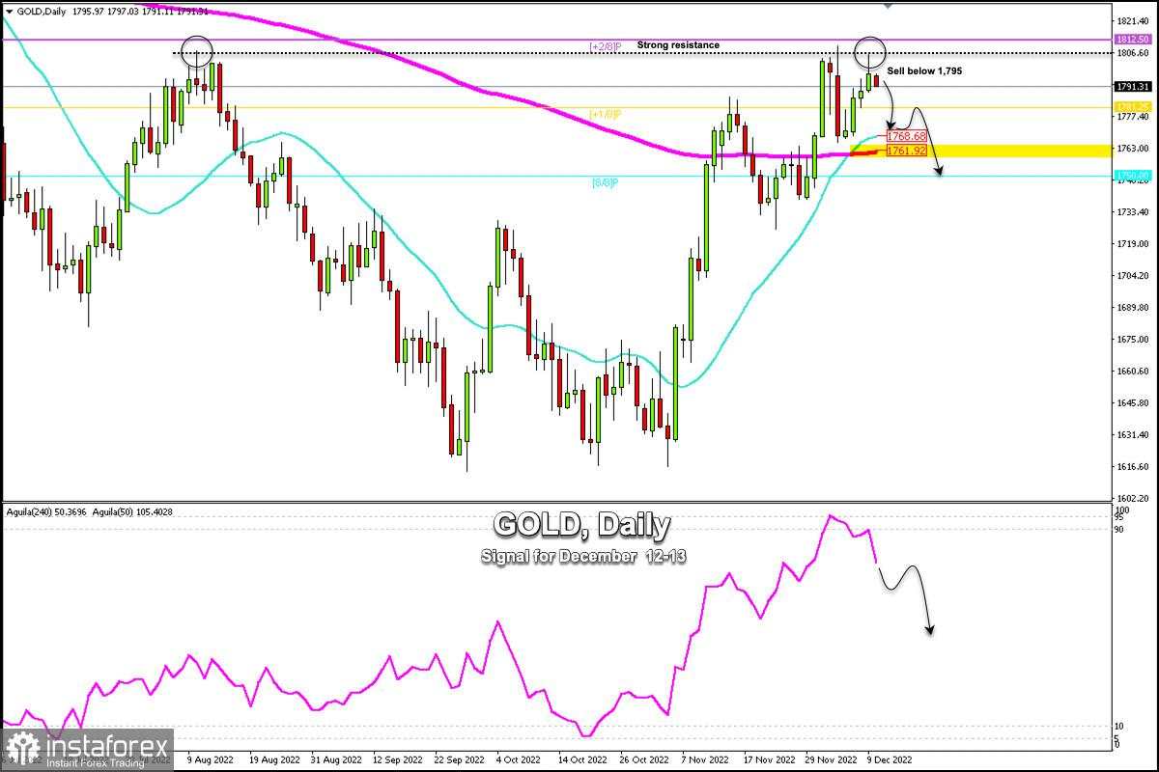
Task: Click the 1645.80 price axis value
Action: tap(1132, 403)
